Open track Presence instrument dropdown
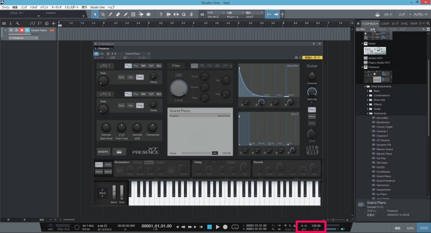Image resolution: width=431 pixels, height=233 pixels. click(x=23, y=38)
